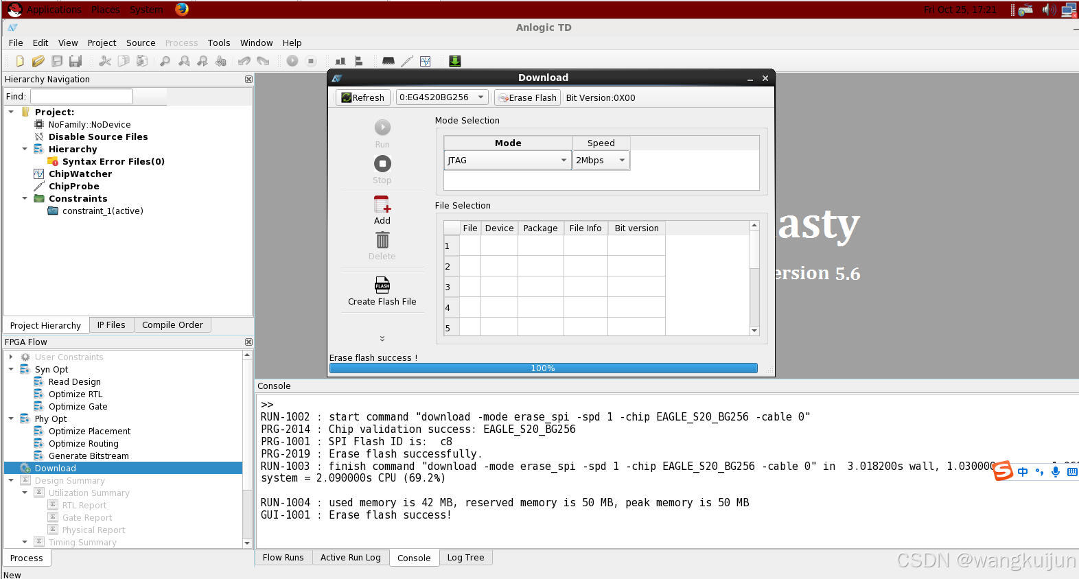Viewport: 1079px width, 579px height.
Task: Expand more options chevron in Download dialog
Action: [x=382, y=338]
